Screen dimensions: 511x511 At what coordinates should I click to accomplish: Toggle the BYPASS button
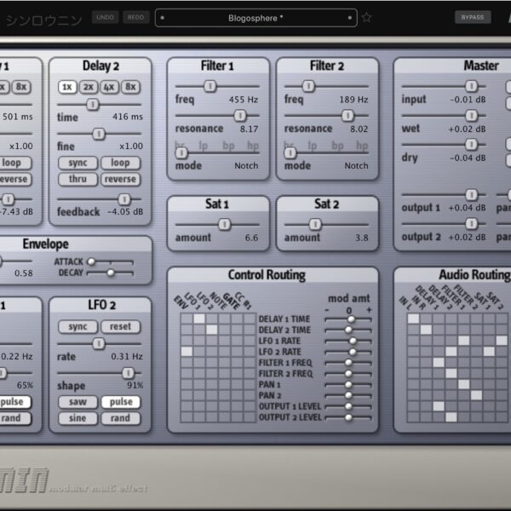(x=473, y=17)
